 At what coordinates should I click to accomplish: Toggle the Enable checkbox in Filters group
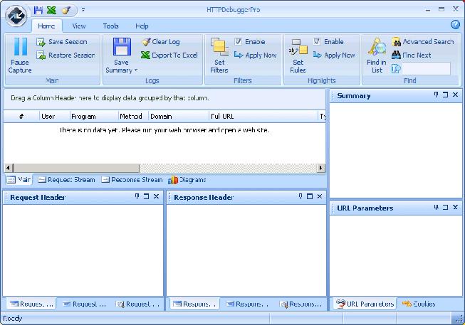239,41
